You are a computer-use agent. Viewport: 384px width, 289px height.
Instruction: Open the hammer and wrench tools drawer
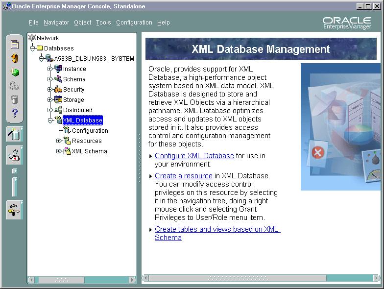point(15,210)
